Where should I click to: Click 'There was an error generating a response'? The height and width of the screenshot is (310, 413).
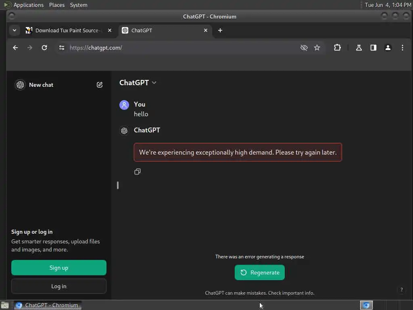[x=259, y=257]
